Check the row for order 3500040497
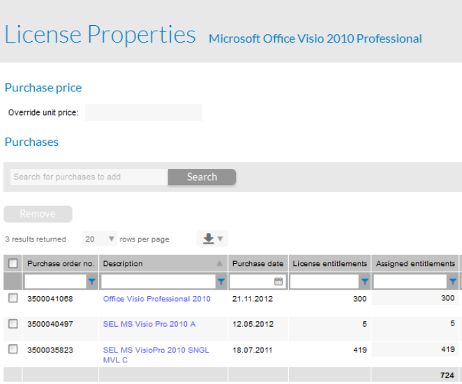Image resolution: width=462 pixels, height=384 pixels. click(13, 323)
